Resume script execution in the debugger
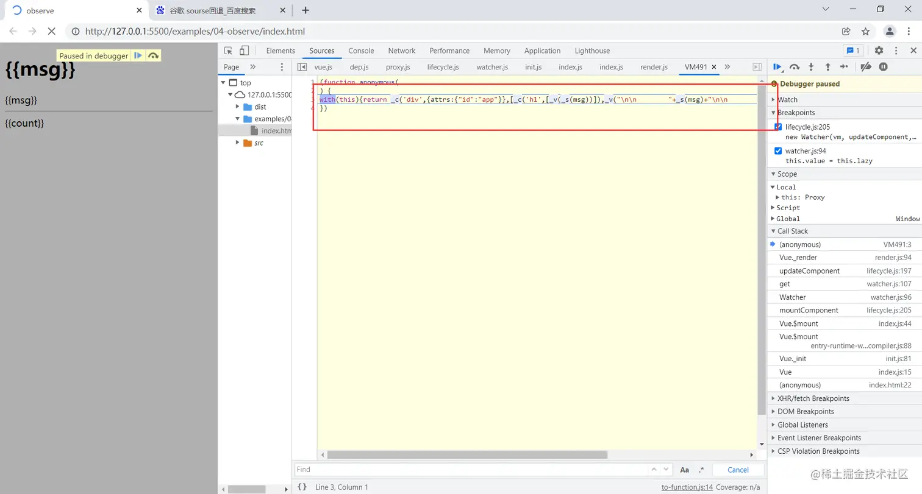The image size is (922, 494). pyautogui.click(x=777, y=67)
